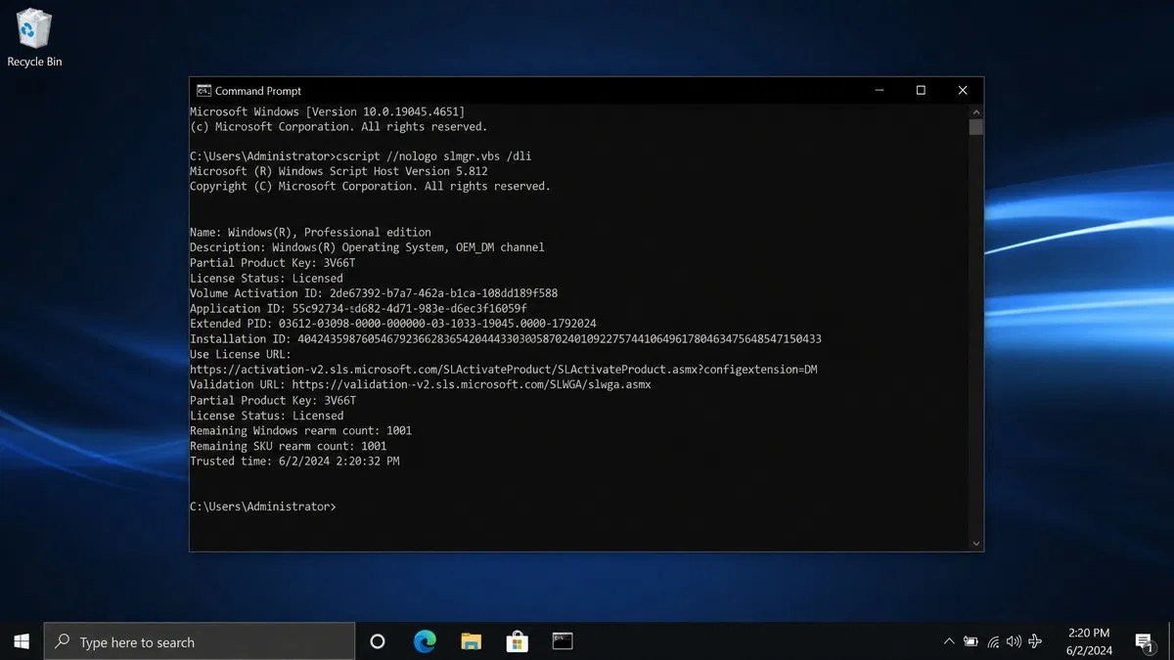Open the volume speaker tray icon
1174x660 pixels.
click(x=1014, y=641)
